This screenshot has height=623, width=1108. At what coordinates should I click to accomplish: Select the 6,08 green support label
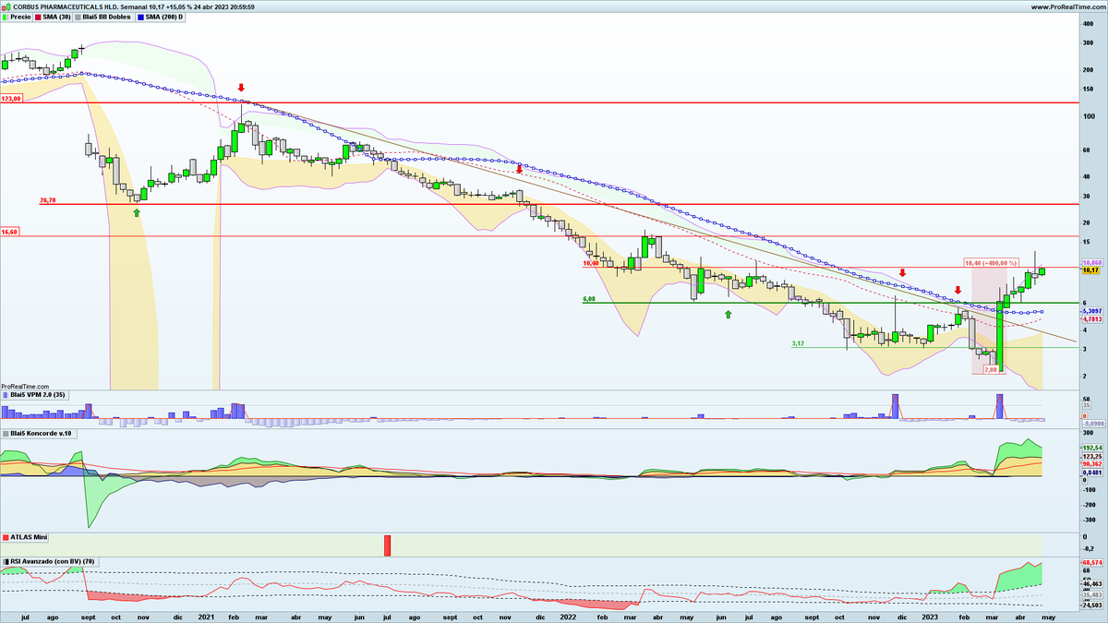pos(590,299)
